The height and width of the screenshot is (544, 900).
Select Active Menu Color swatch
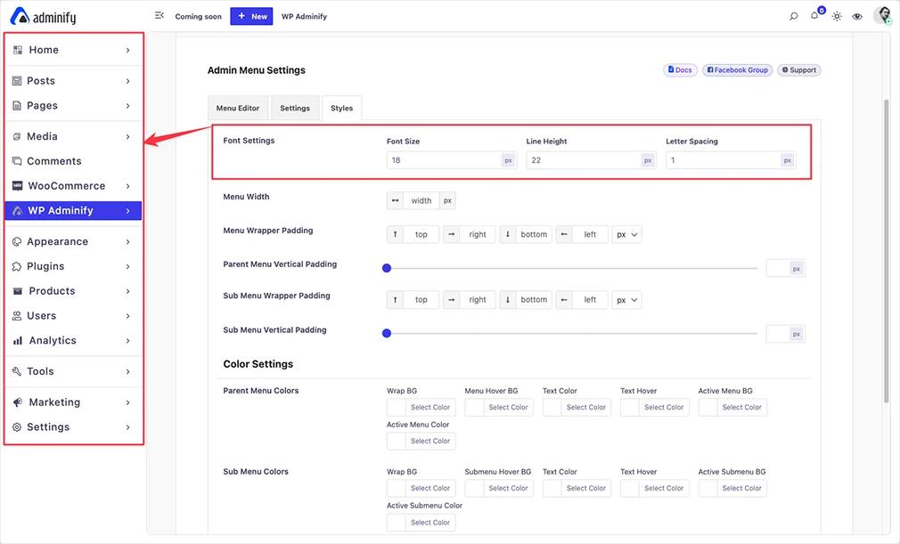tap(421, 441)
